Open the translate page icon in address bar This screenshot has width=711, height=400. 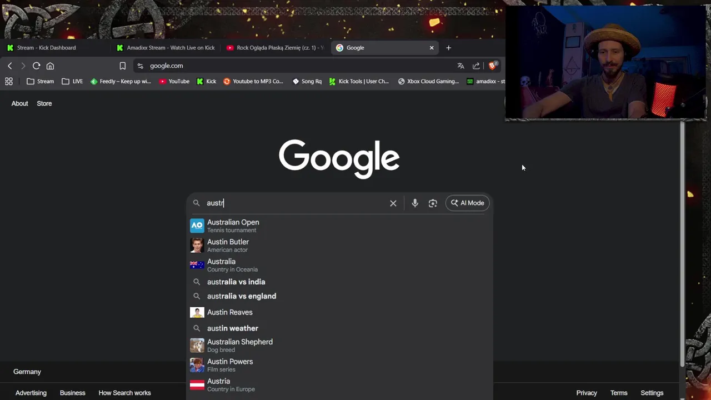point(460,66)
